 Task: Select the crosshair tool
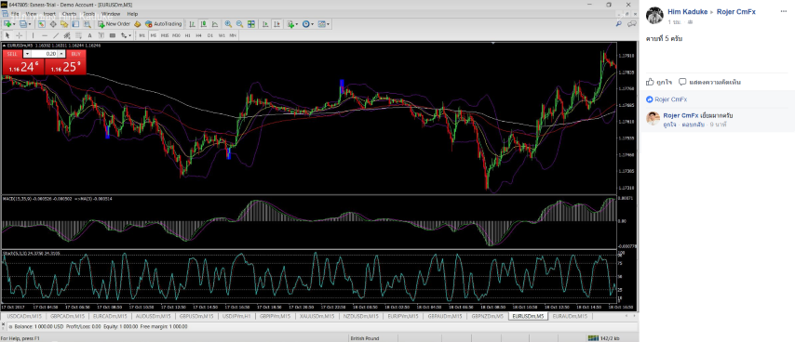(20, 35)
